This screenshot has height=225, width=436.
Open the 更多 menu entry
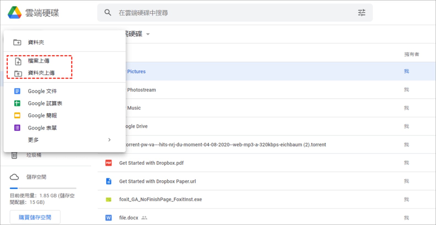[x=65, y=140]
